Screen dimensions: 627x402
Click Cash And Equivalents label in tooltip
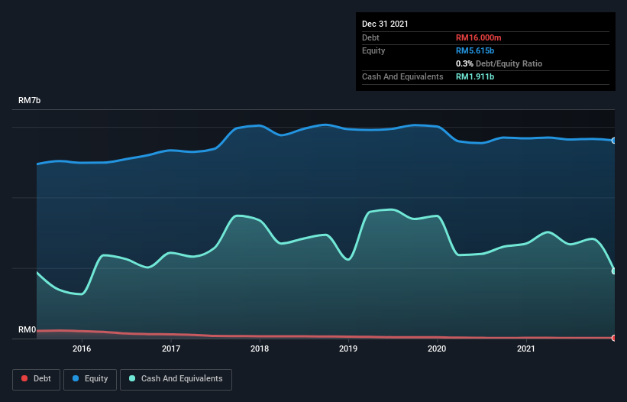pos(402,76)
